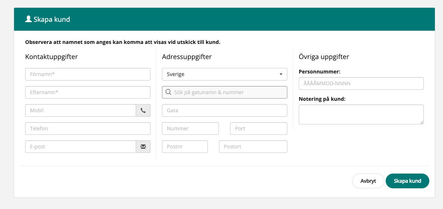Click the person icon in Skapa kund header

[28, 19]
